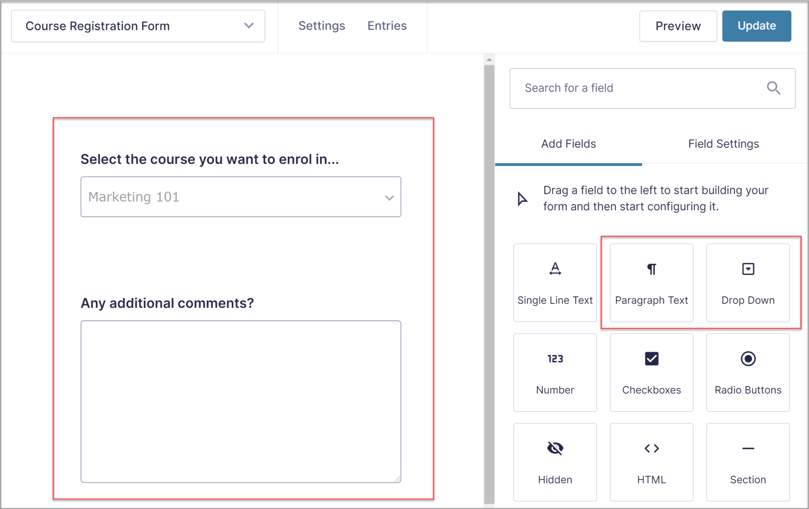Update the form
Screen dimensions: 809x509
756,26
